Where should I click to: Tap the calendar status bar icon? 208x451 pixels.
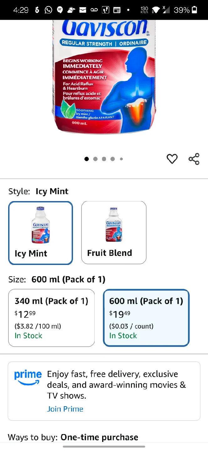click(x=117, y=10)
